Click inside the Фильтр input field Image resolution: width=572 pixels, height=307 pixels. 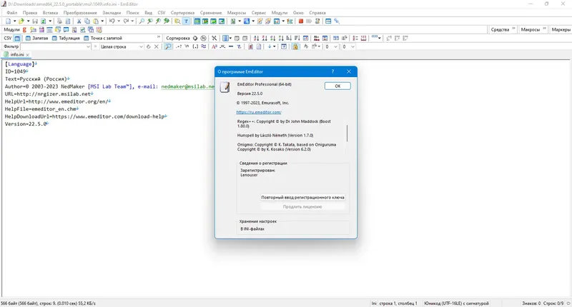(x=53, y=46)
